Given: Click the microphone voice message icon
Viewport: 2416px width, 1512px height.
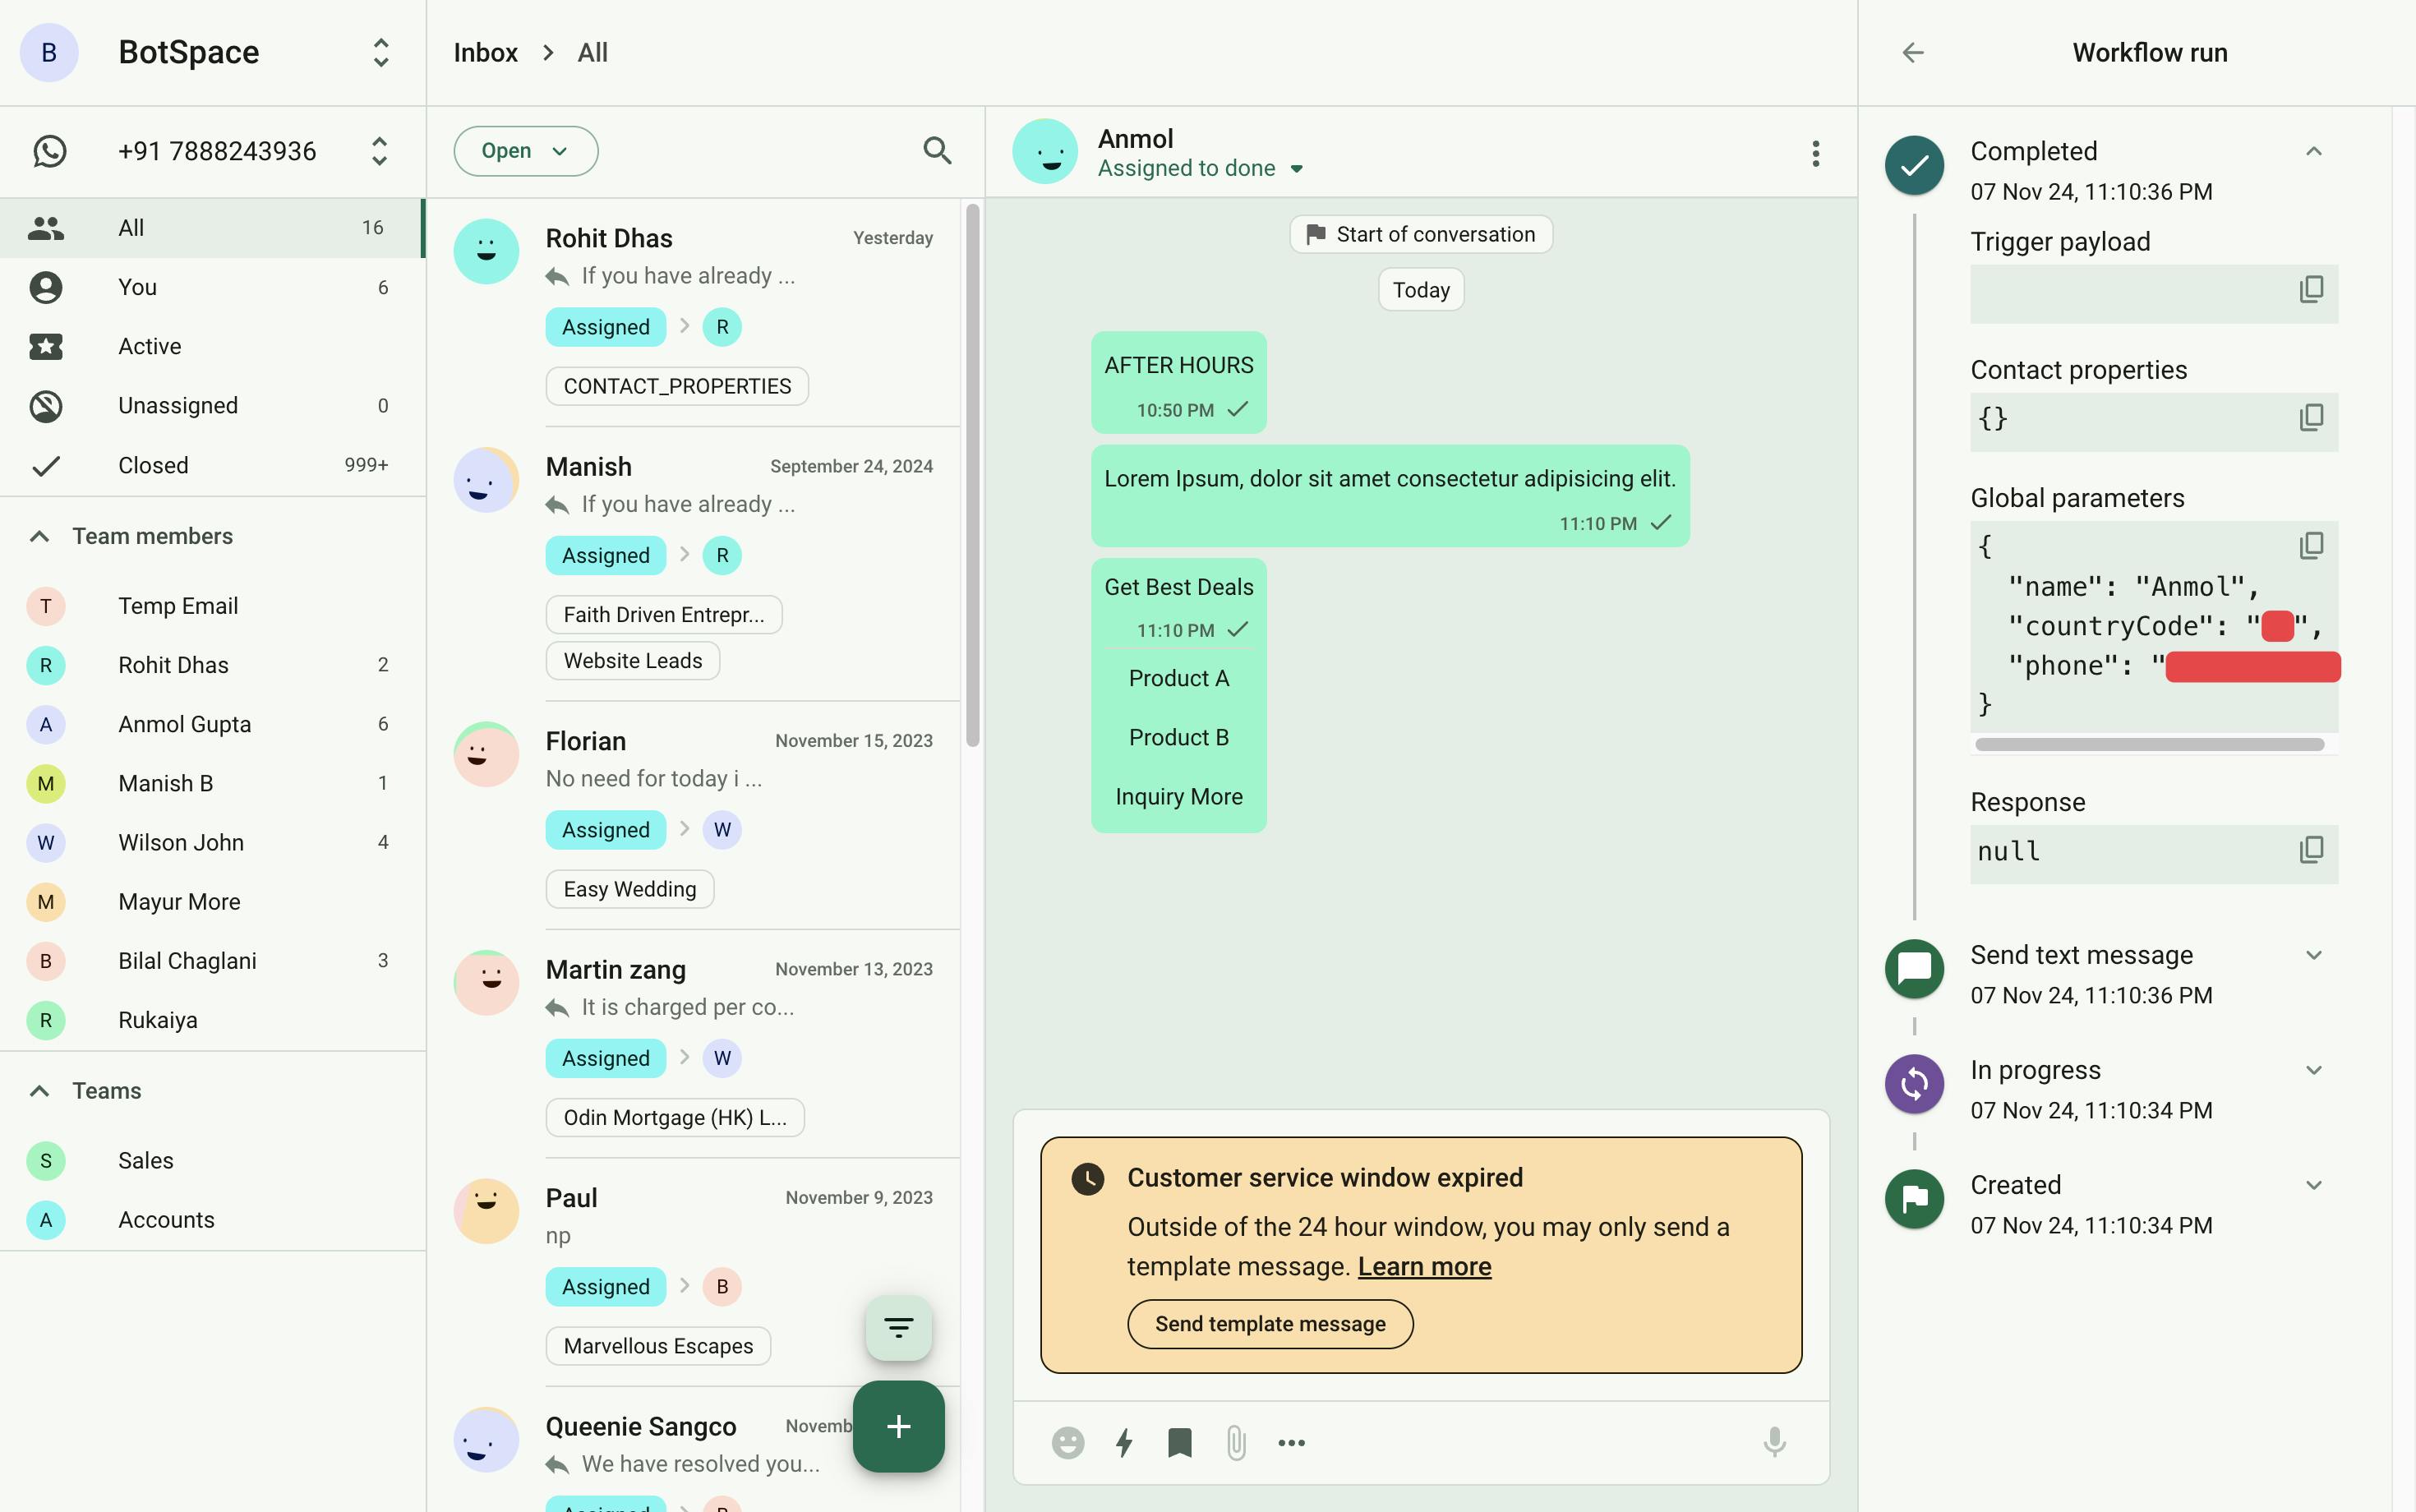Looking at the screenshot, I should click(x=1774, y=1442).
